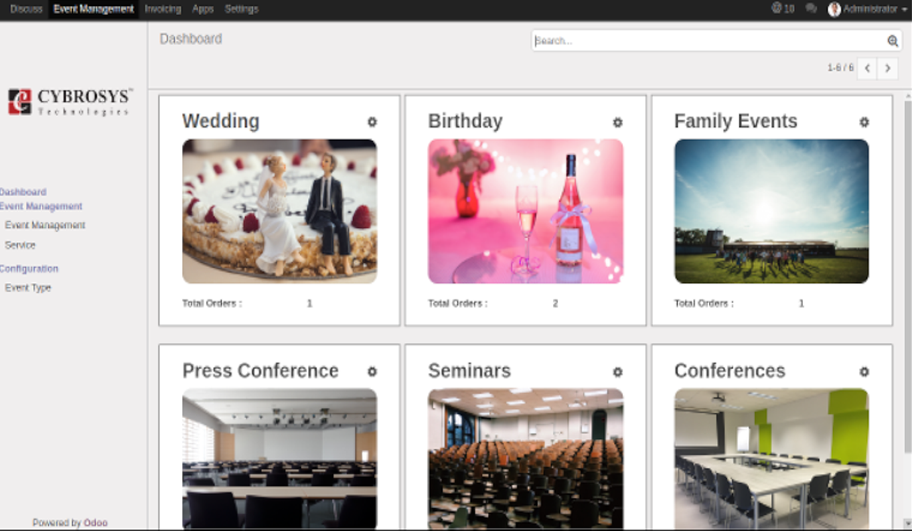Click the Wedding card title
The image size is (912, 531).
click(x=221, y=121)
